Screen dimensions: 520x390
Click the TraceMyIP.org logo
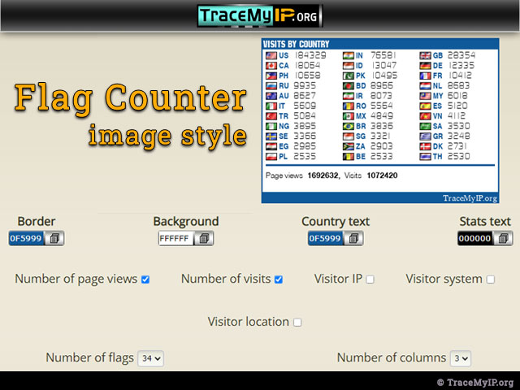[x=260, y=15]
